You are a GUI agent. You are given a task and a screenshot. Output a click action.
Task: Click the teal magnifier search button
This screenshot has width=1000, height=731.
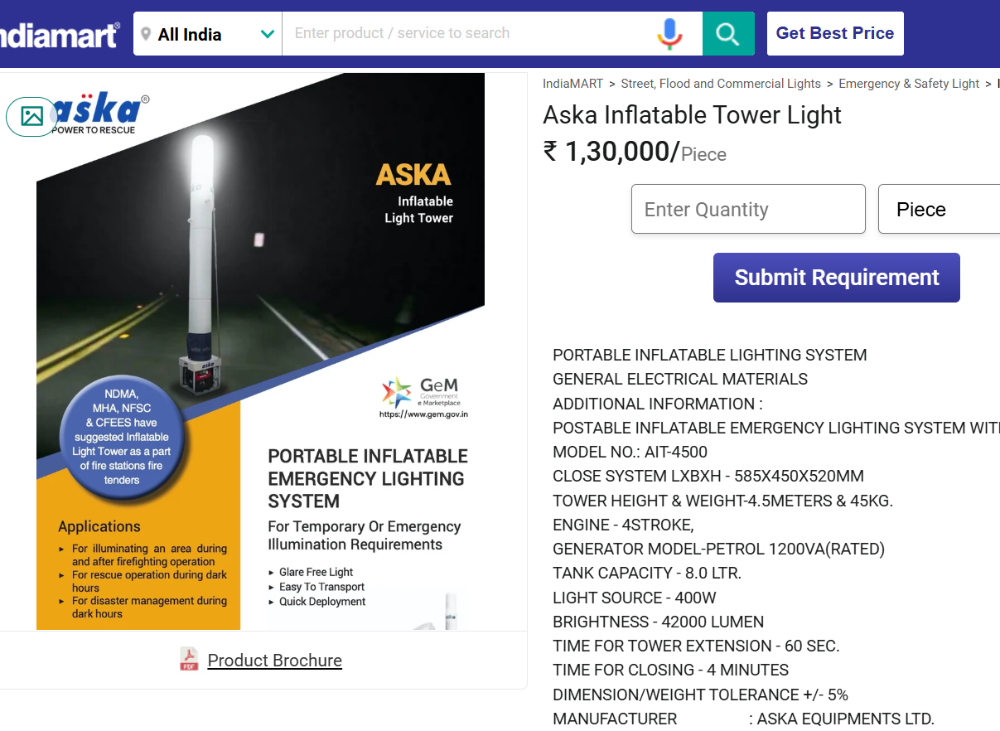tap(728, 34)
